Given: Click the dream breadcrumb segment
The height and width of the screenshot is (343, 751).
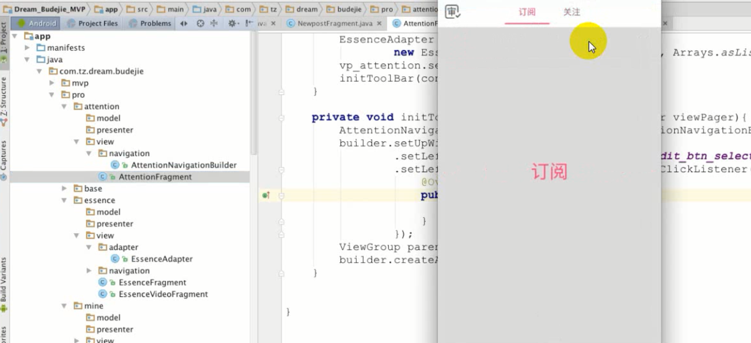Looking at the screenshot, I should (x=302, y=9).
